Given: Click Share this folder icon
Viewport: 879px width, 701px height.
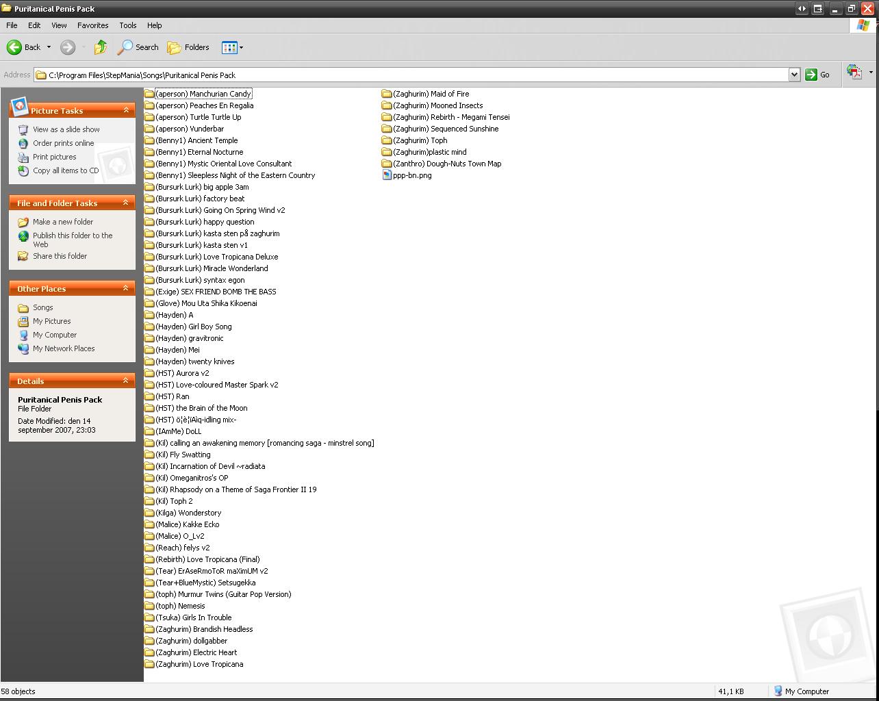Looking at the screenshot, I should point(23,256).
